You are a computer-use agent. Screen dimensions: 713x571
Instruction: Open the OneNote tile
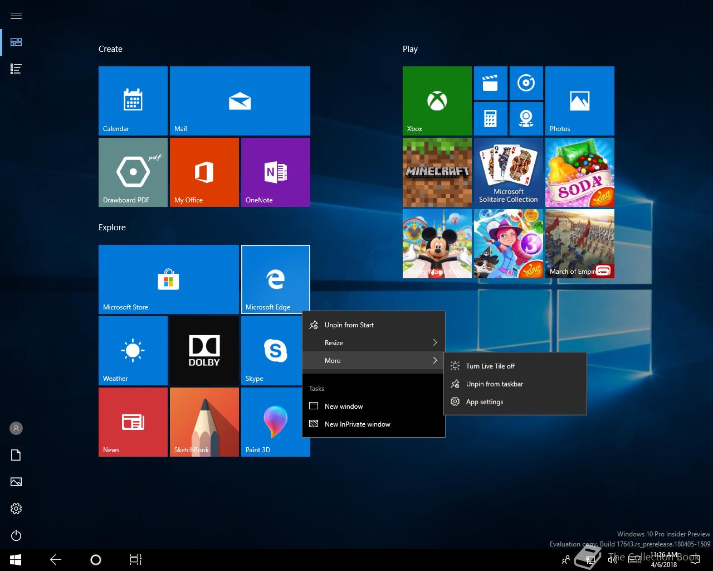coord(276,172)
